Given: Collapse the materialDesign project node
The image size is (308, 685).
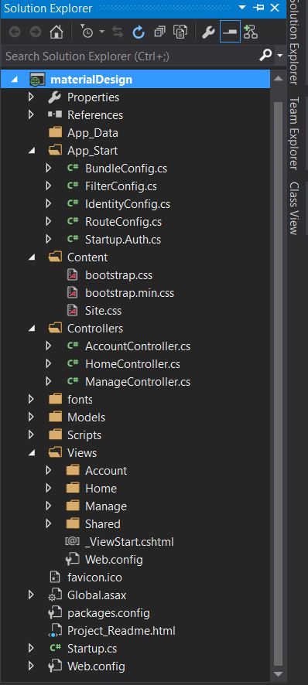Looking at the screenshot, I should (x=15, y=80).
